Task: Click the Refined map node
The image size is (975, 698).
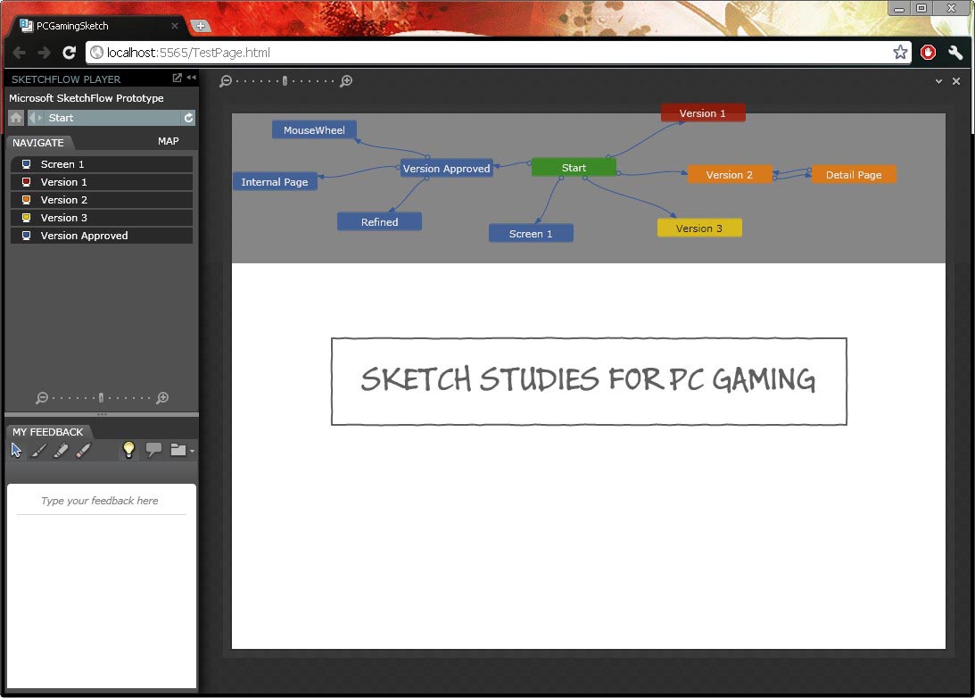Action: (x=379, y=221)
